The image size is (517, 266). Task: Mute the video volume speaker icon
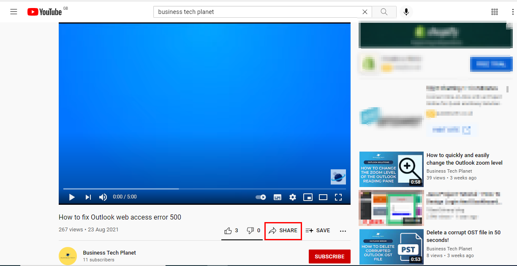tap(103, 197)
